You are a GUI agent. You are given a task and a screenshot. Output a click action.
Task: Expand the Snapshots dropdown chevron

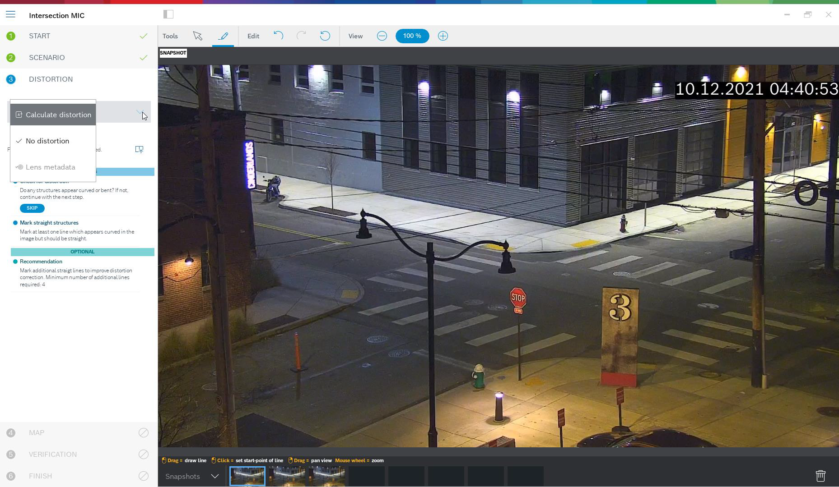215,476
